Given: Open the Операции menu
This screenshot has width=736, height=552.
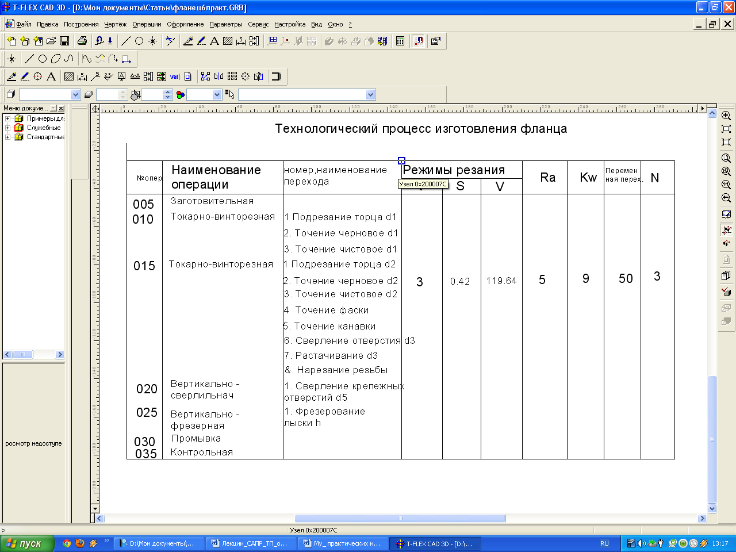Looking at the screenshot, I should (147, 24).
